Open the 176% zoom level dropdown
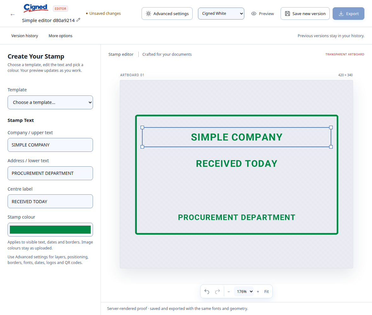 (244, 292)
